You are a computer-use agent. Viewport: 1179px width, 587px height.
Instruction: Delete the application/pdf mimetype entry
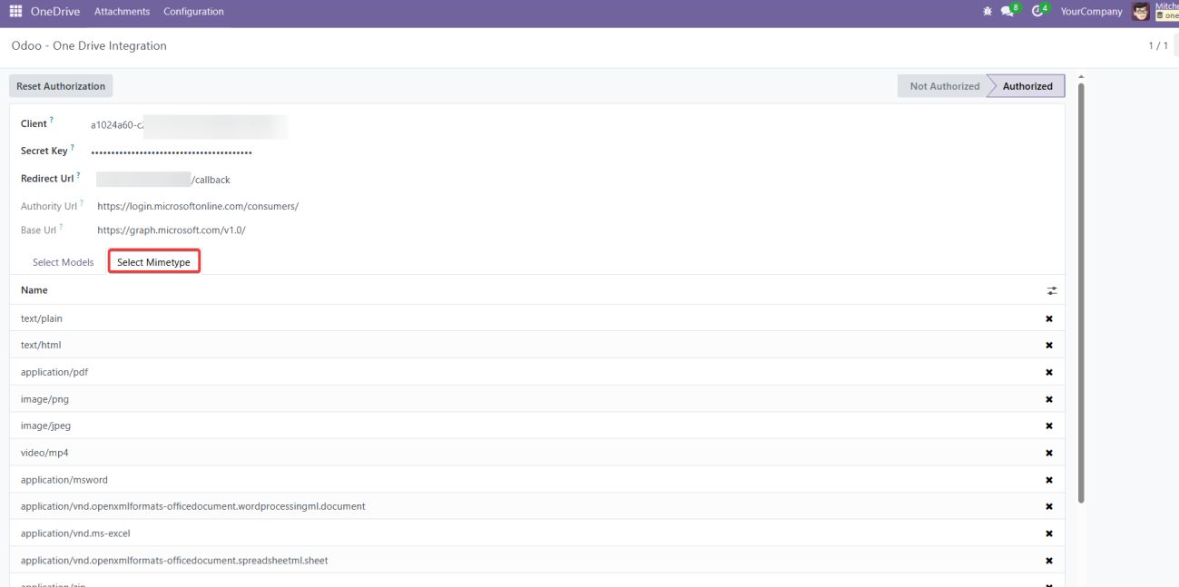pyautogui.click(x=1049, y=372)
